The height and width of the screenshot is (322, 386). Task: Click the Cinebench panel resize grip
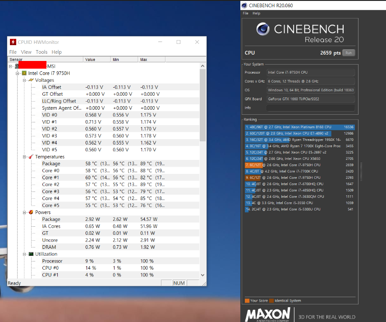tap(361, 171)
